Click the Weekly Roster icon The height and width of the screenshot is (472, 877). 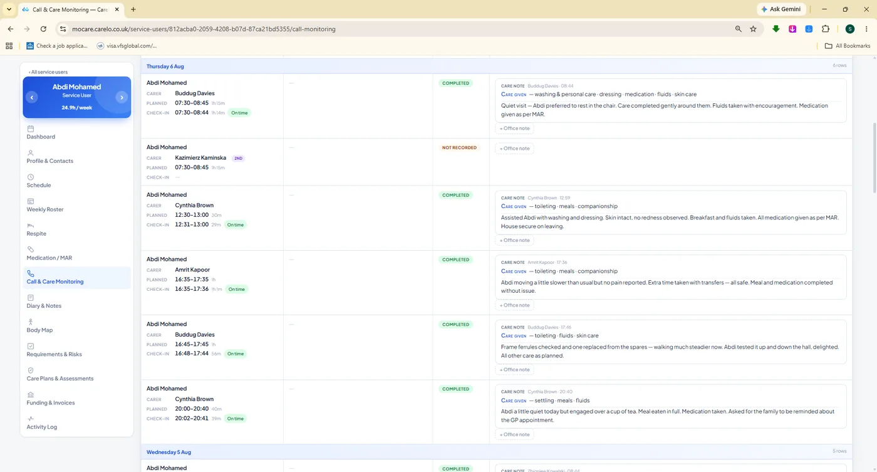click(x=30, y=201)
